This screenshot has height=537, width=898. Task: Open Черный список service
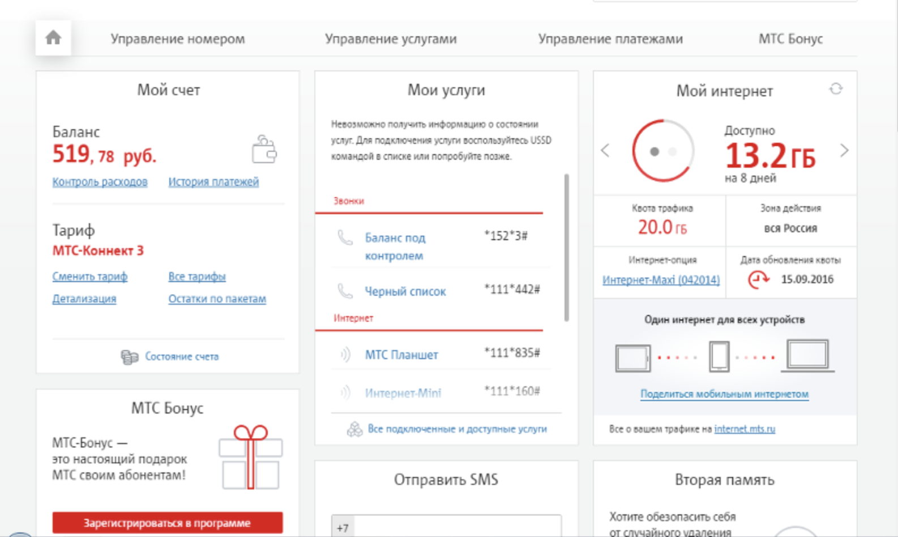tap(405, 291)
